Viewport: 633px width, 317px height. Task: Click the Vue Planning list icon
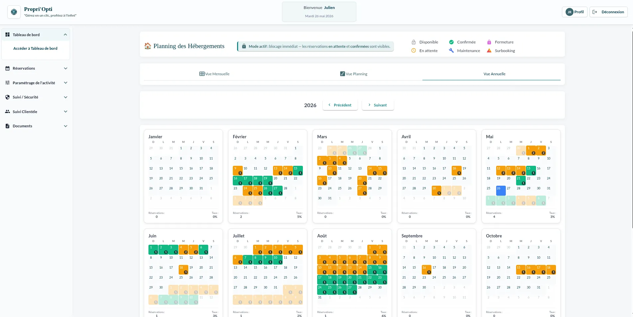342,74
